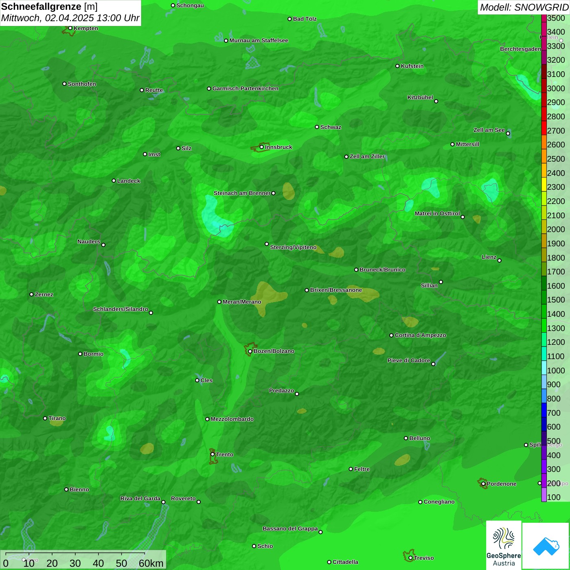Pick the yellow legend colour beside 2300
This screenshot has height=570, width=570.
tap(544, 184)
